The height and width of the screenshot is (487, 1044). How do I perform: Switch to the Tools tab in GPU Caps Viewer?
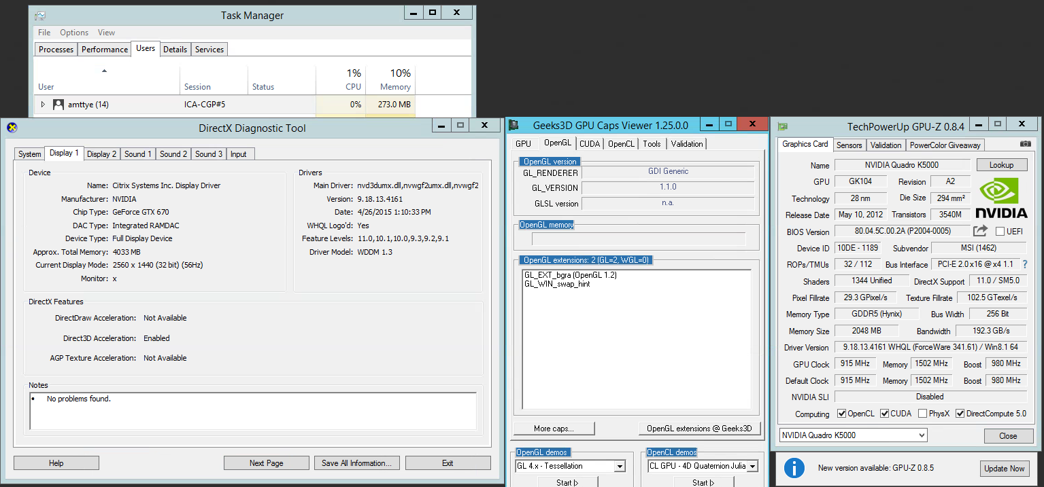652,144
